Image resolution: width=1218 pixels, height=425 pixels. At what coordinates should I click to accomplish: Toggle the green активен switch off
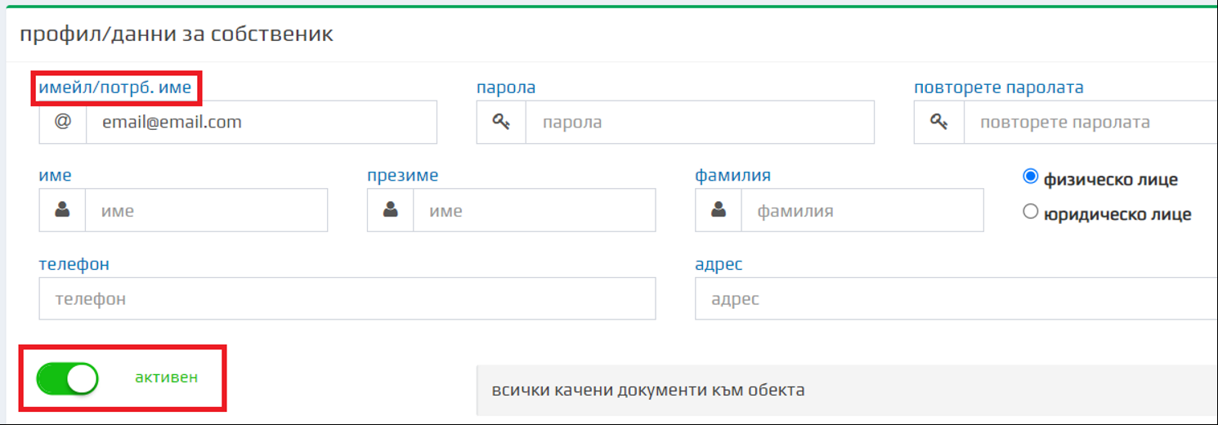[x=68, y=378]
